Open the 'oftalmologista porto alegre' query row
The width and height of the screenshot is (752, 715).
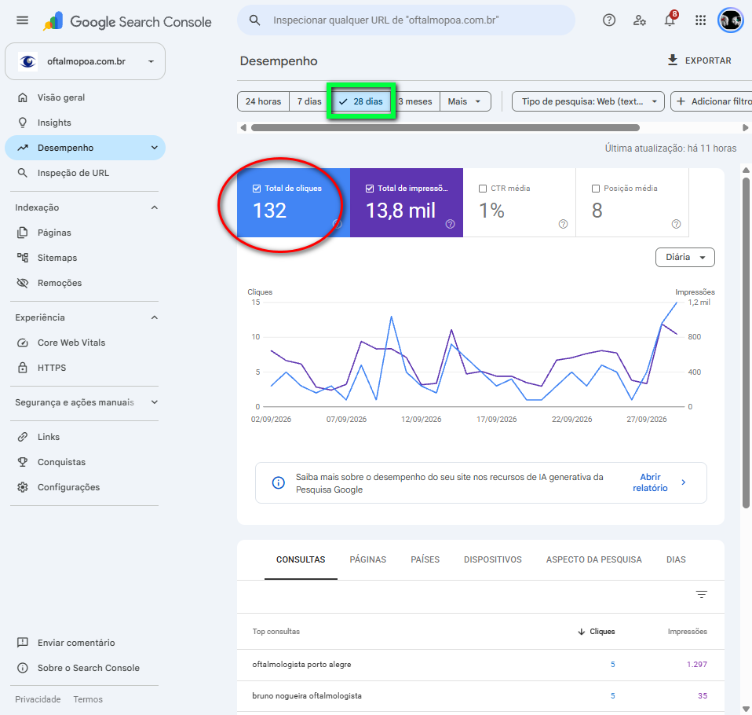tap(480, 665)
